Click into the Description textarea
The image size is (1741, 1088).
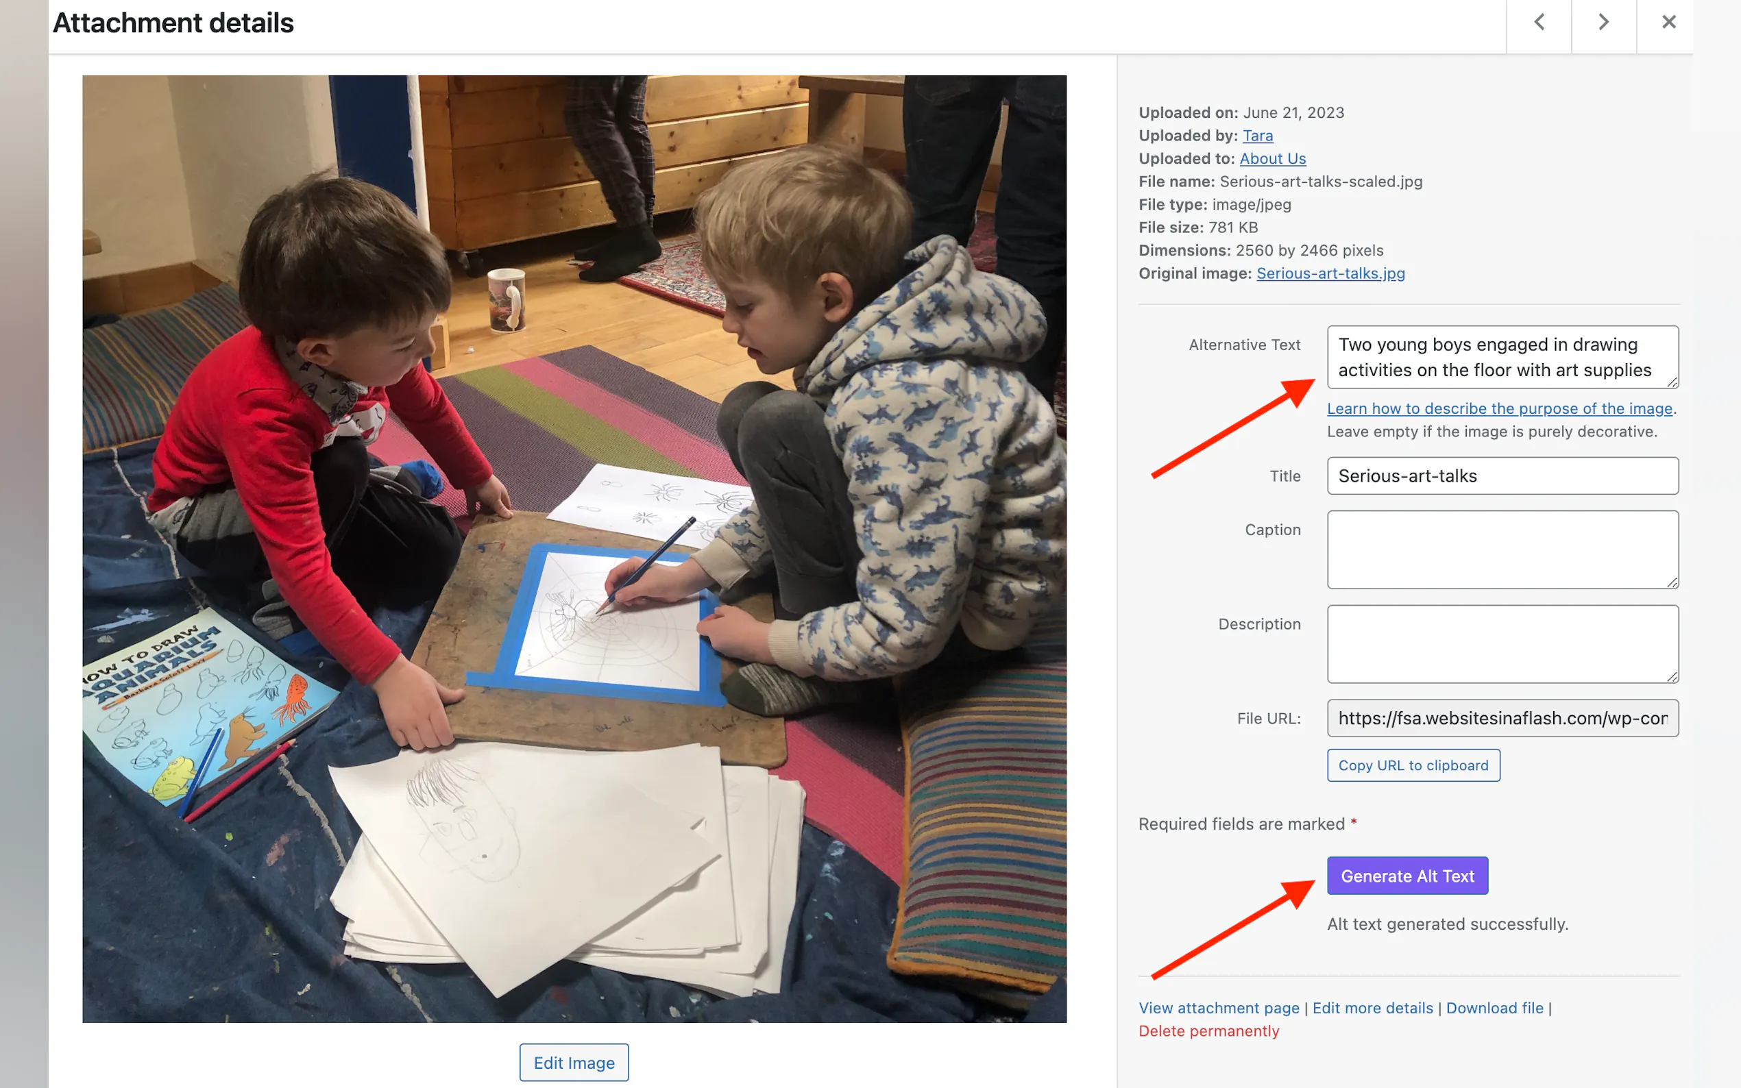(1502, 644)
